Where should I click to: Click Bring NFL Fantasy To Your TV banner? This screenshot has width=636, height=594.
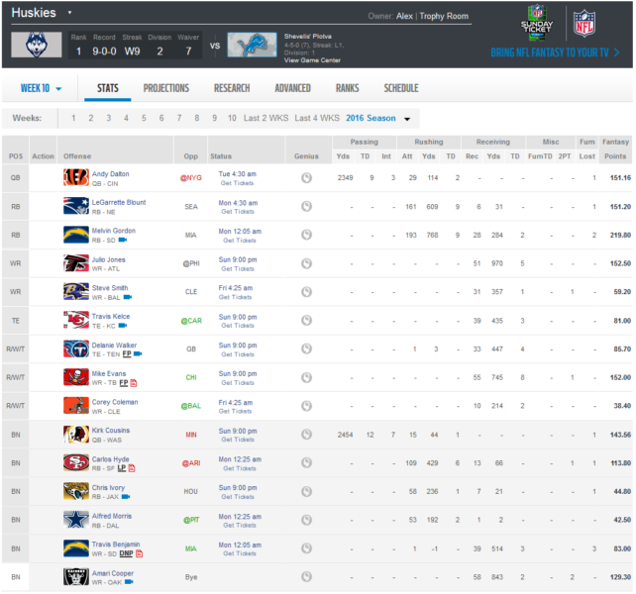pyautogui.click(x=555, y=52)
